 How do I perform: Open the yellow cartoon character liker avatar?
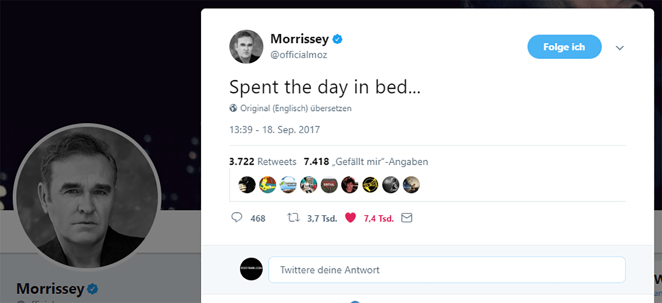[268, 185]
